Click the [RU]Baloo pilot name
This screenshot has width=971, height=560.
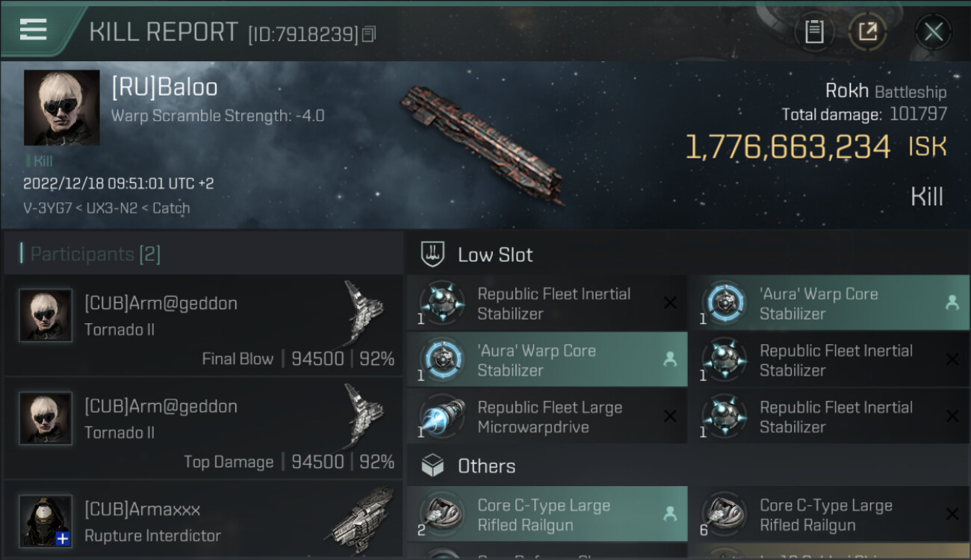(x=164, y=87)
